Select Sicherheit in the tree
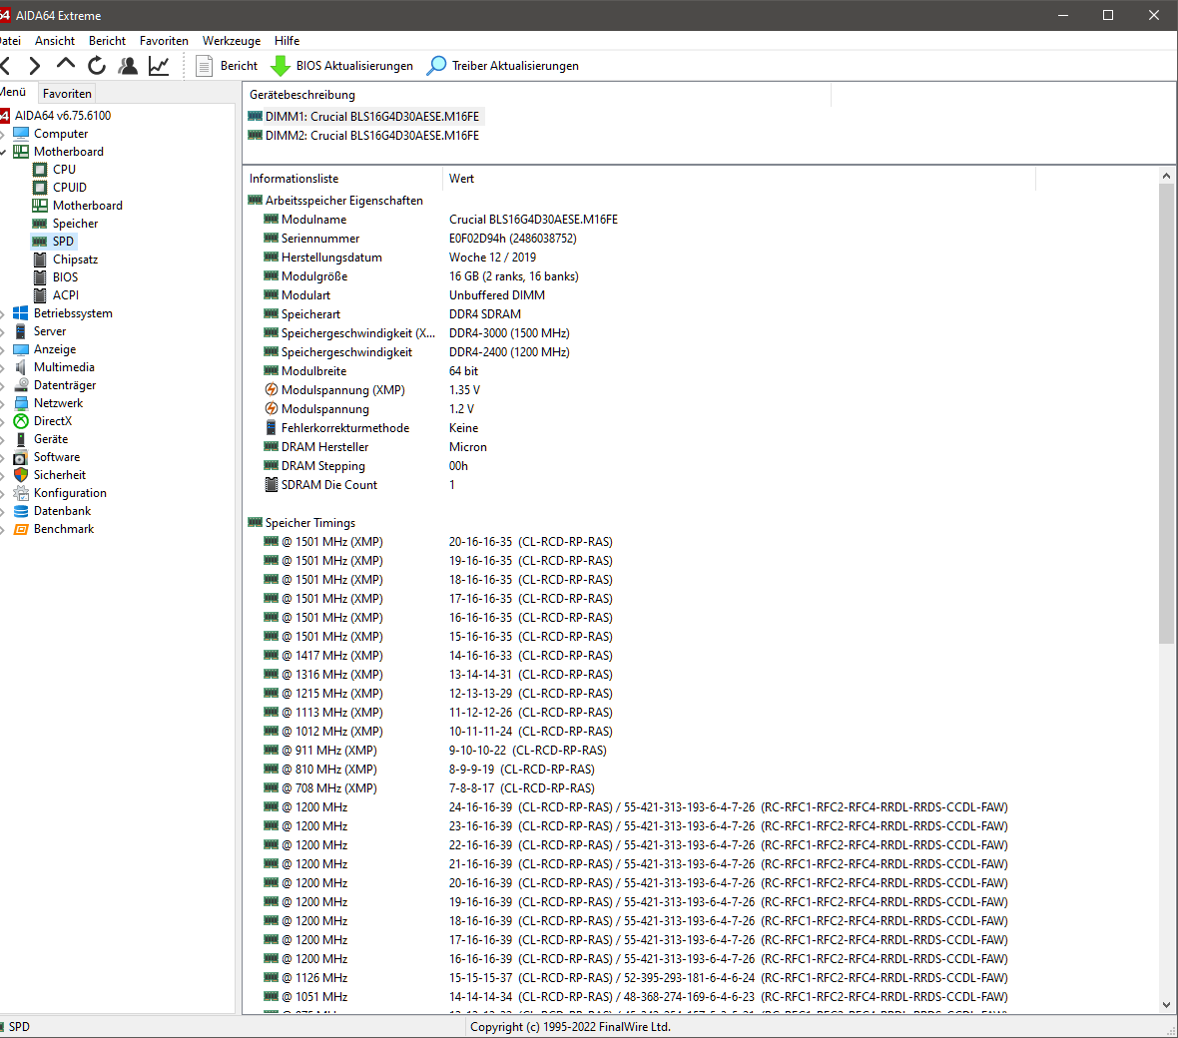Viewport: 1178px width, 1038px height. coord(59,475)
